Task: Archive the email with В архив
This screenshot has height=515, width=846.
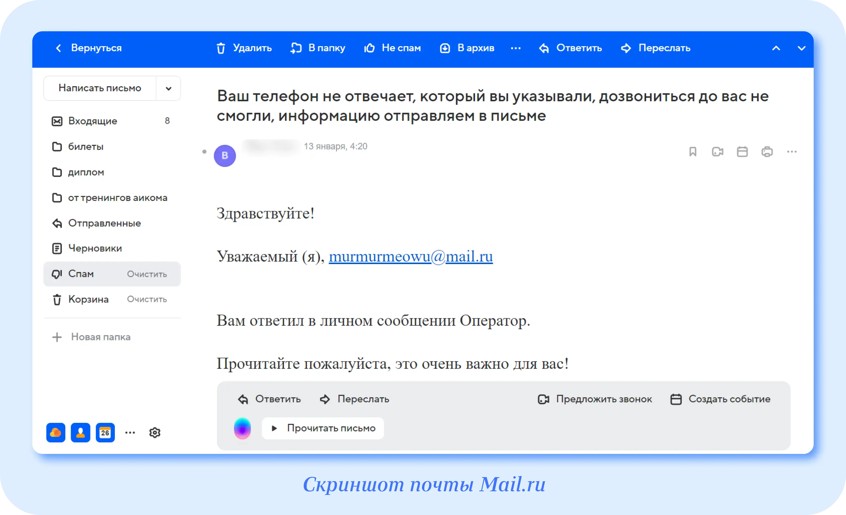Action: [467, 48]
